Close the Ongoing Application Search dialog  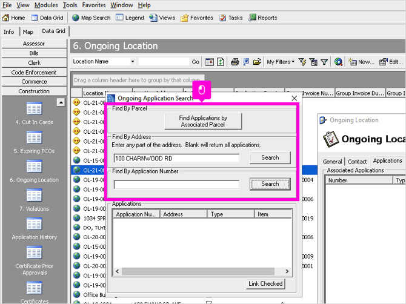pyautogui.click(x=294, y=98)
